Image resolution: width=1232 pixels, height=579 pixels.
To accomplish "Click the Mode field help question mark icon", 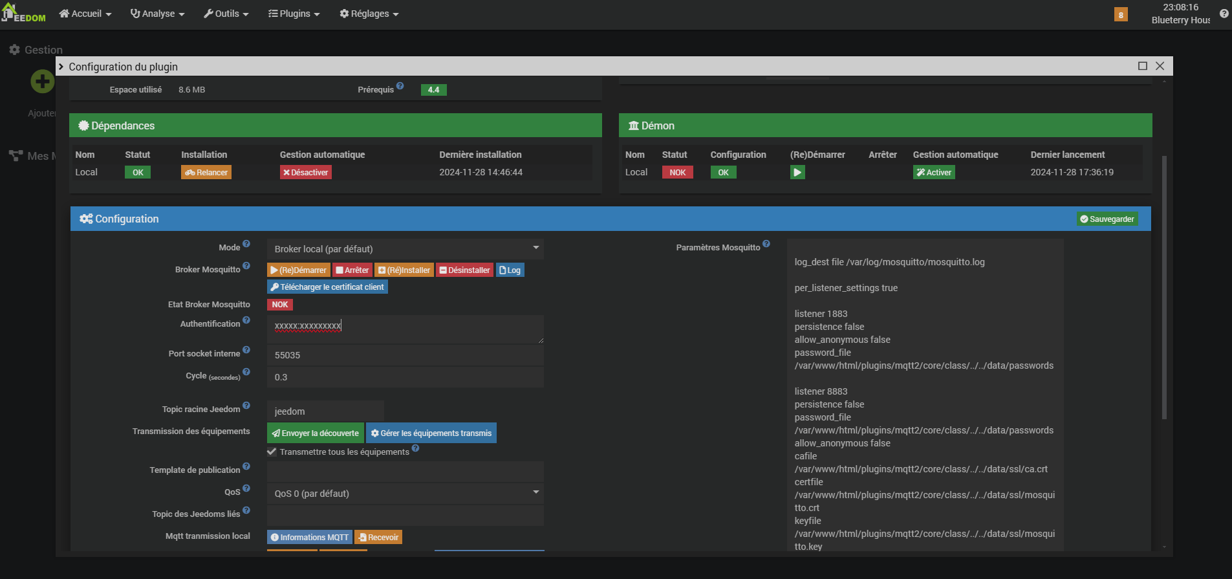I will coord(246,244).
